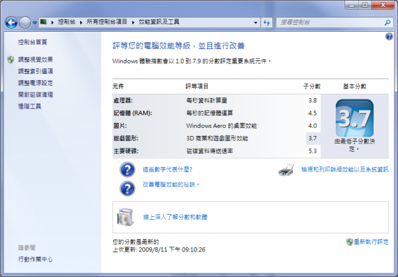Click 磁碟資料傳送速率 description text

(x=210, y=151)
